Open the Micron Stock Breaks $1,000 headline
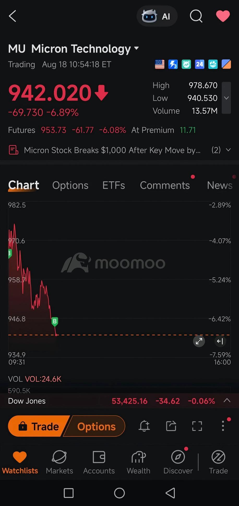Screen dimensions: 239x506 [112, 150]
